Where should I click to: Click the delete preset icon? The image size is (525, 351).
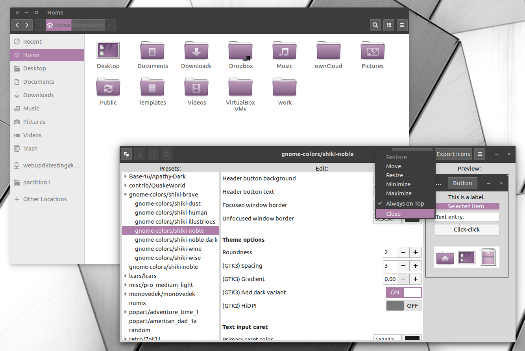point(166,154)
